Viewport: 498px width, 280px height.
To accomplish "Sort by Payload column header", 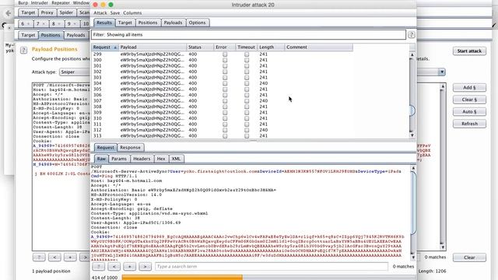I will [x=153, y=47].
